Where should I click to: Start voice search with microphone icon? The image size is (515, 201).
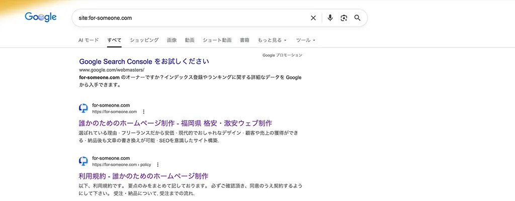(330, 18)
